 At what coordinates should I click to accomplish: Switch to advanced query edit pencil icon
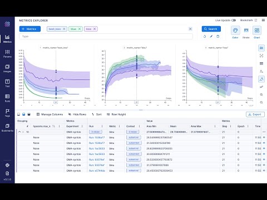tap(211, 37)
